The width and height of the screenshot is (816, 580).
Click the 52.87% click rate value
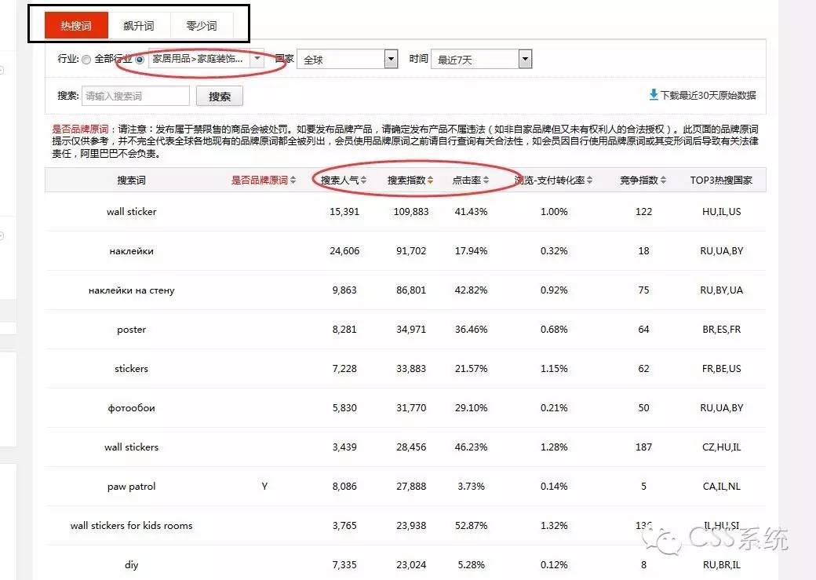(x=471, y=525)
